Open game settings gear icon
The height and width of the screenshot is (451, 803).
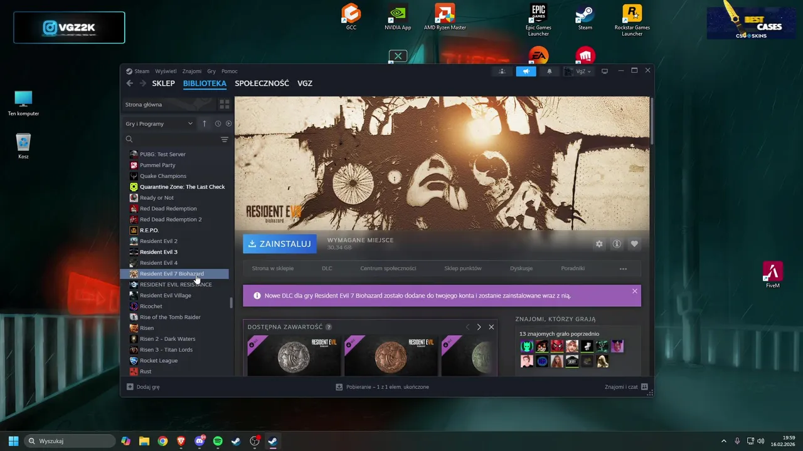pos(599,244)
